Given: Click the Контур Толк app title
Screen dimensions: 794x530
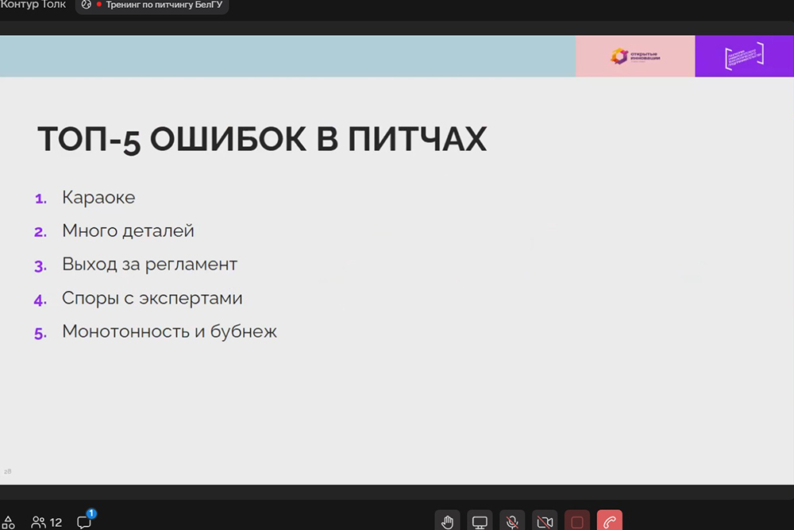Looking at the screenshot, I should (31, 5).
